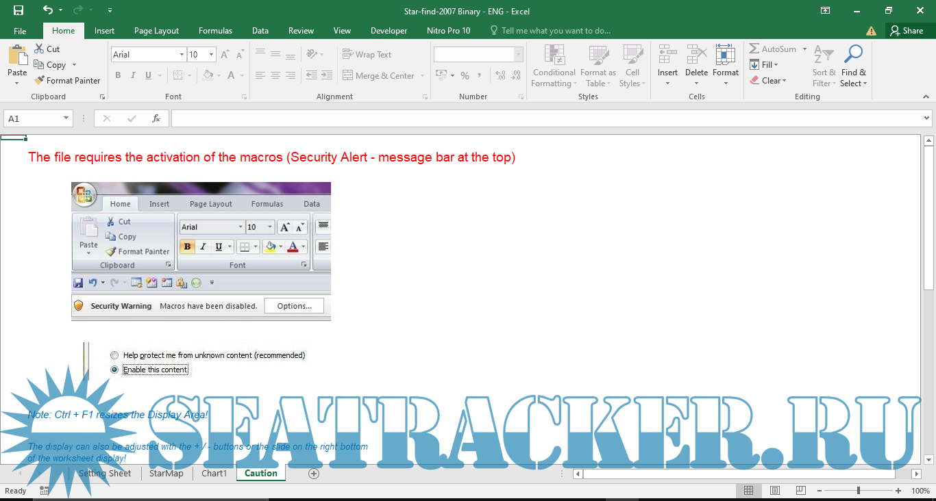This screenshot has width=936, height=501.
Task: Open Find & Select magnifier icon
Action: pyautogui.click(x=853, y=55)
